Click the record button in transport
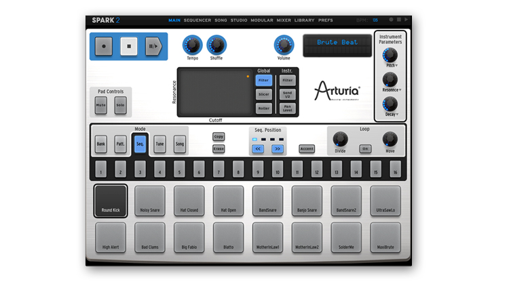509x286 pixels. (104, 46)
